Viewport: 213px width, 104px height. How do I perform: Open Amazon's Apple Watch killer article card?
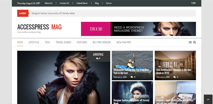tap(175, 93)
